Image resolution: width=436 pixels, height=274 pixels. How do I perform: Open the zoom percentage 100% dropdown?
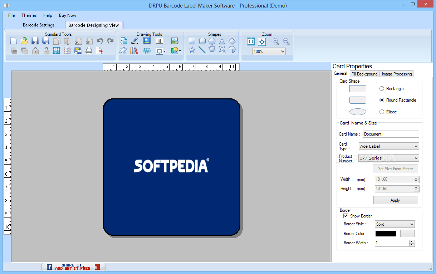tap(269, 52)
